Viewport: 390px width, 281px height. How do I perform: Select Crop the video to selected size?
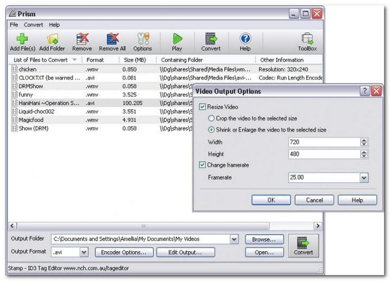click(211, 119)
